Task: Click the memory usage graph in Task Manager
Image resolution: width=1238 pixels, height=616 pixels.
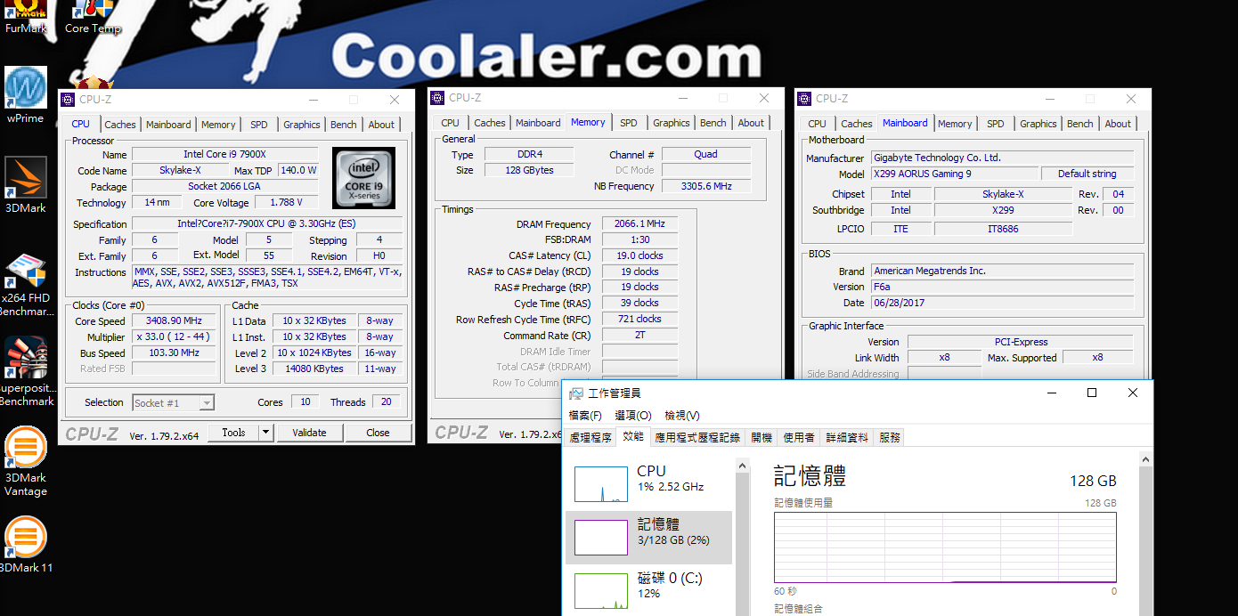Action: pos(945,547)
